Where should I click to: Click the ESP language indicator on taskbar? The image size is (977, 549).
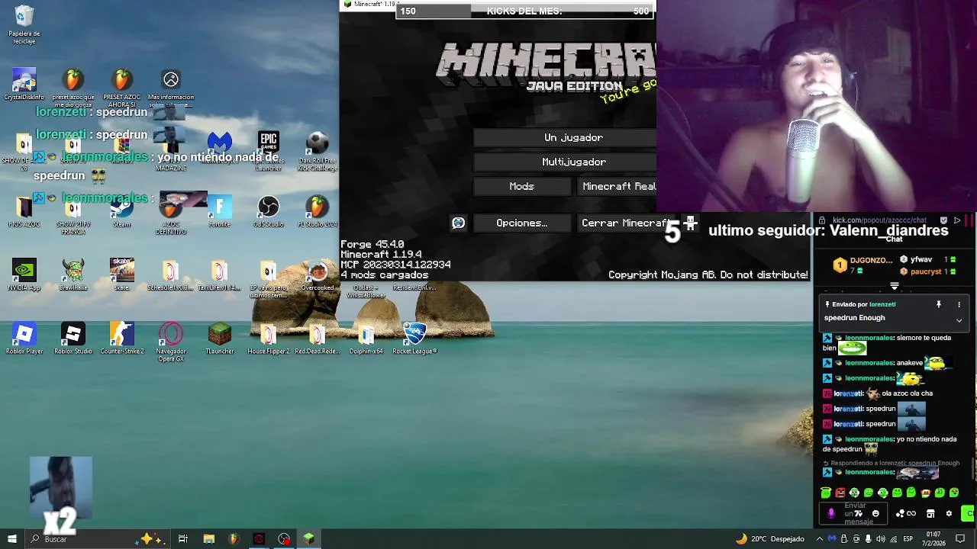(x=908, y=539)
